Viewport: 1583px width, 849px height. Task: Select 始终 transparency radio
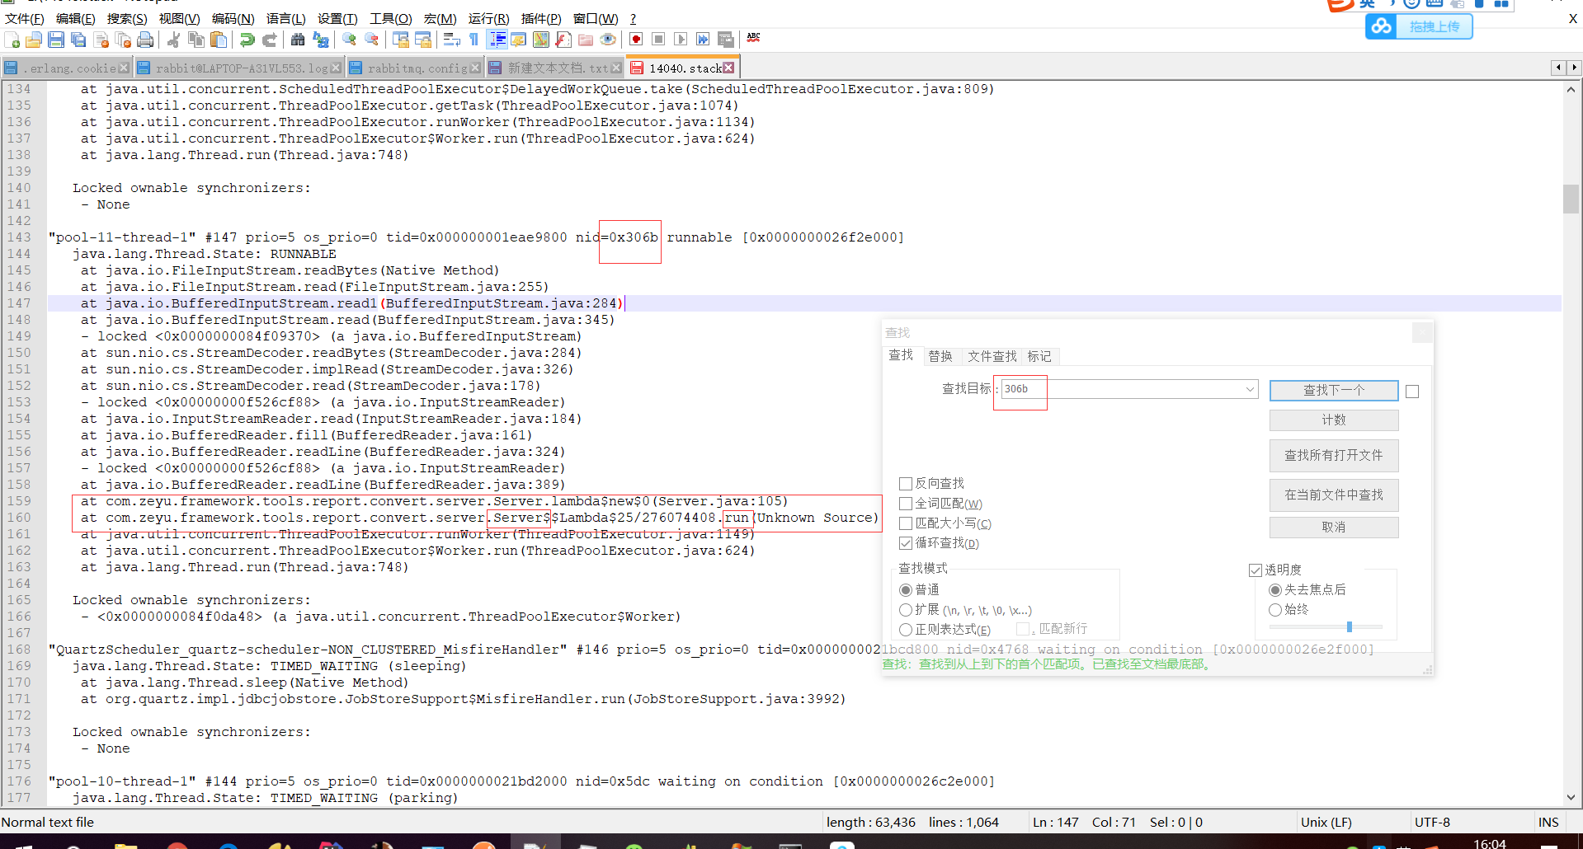pyautogui.click(x=1275, y=610)
